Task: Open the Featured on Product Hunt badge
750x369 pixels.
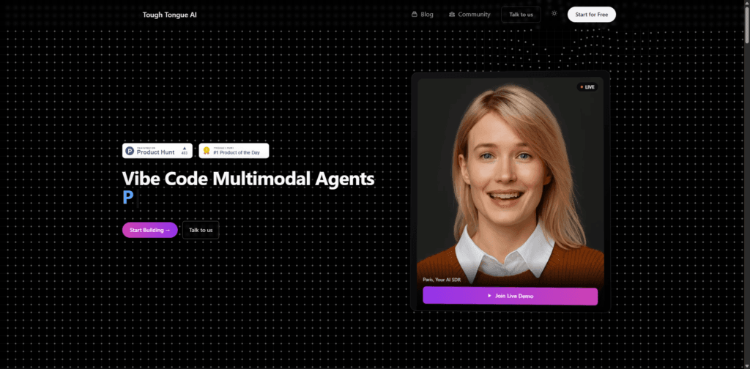Action: click(157, 151)
